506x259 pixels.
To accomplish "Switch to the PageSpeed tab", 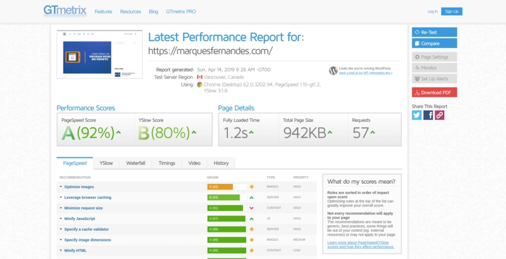I will pos(75,163).
